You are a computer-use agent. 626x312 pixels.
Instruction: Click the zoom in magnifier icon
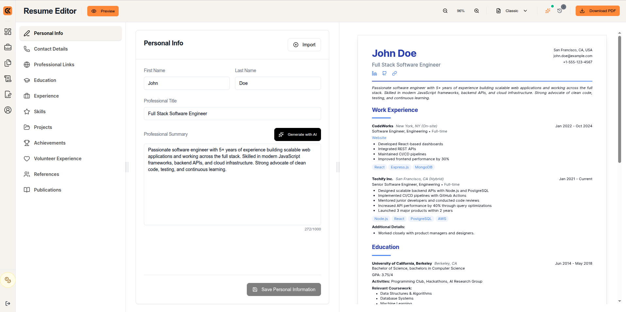pos(477,11)
